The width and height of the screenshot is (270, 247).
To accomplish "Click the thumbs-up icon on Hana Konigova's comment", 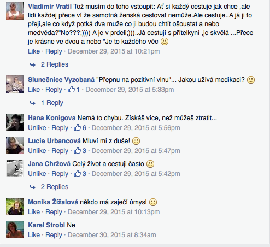I will (77, 127).
